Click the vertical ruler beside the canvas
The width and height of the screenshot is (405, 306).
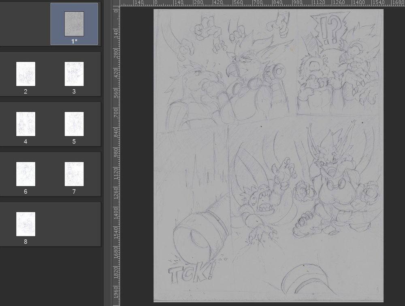point(116,156)
